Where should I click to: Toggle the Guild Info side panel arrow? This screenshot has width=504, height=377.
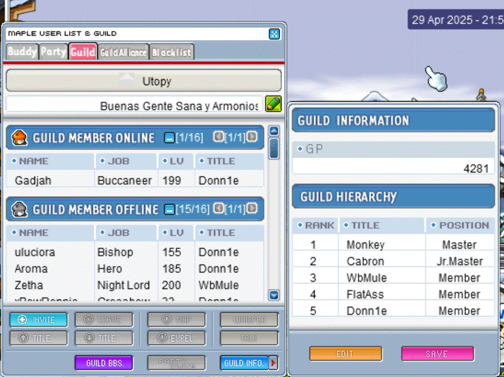pyautogui.click(x=273, y=363)
